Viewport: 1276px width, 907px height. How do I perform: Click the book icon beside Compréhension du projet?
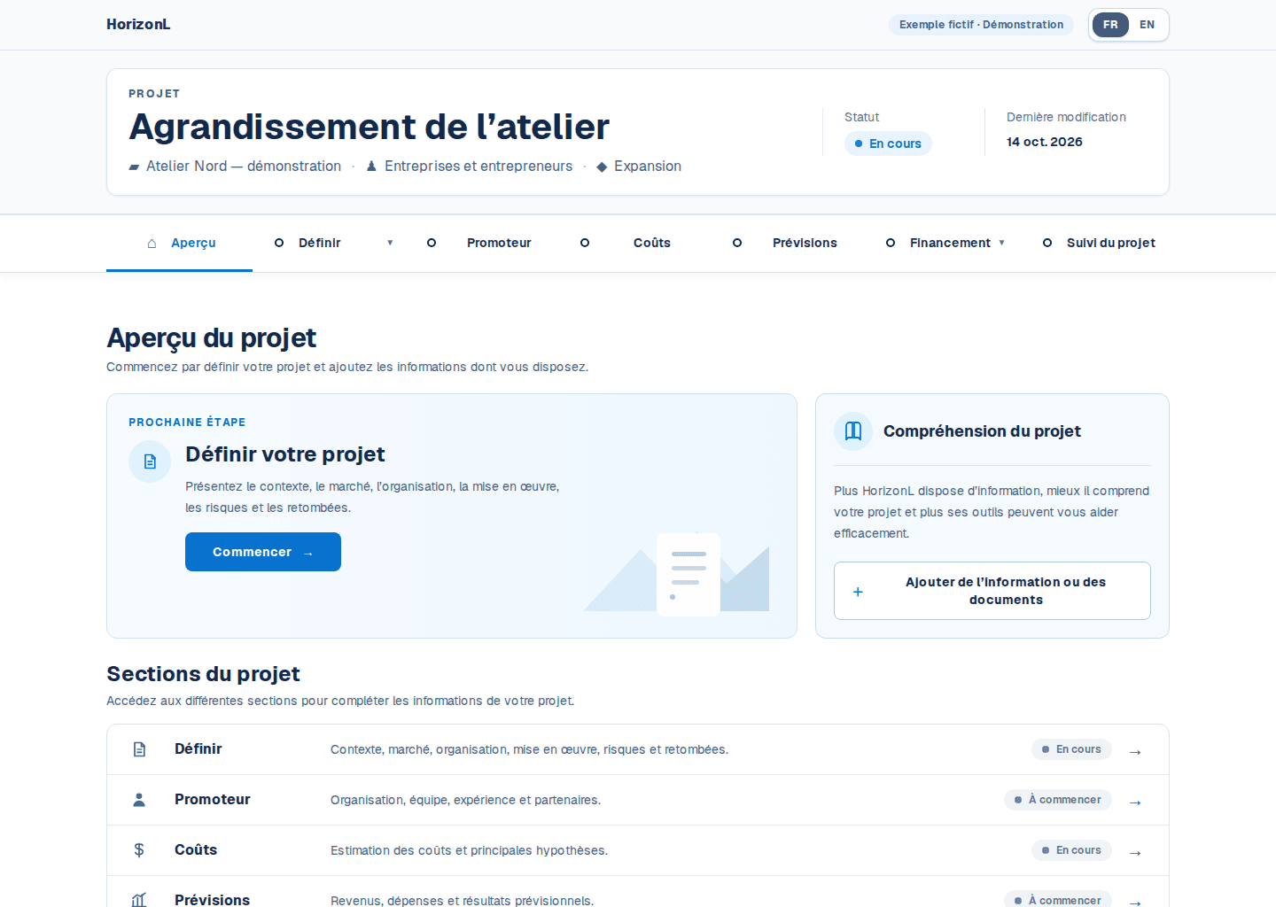853,431
